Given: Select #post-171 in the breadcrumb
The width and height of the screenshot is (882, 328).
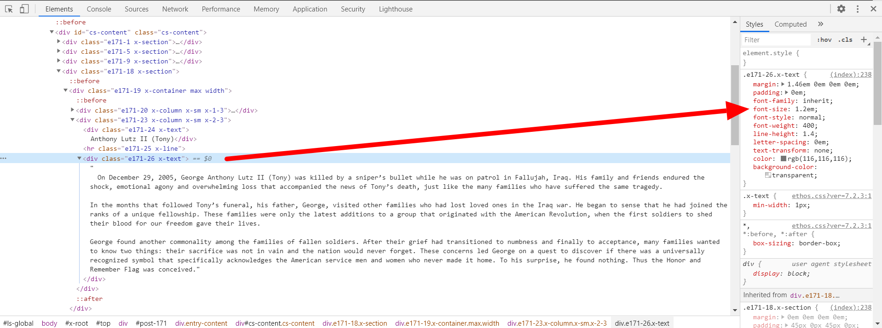Looking at the screenshot, I should (x=151, y=323).
